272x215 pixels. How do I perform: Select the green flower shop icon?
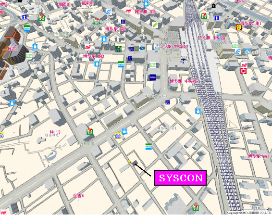tap(119, 49)
